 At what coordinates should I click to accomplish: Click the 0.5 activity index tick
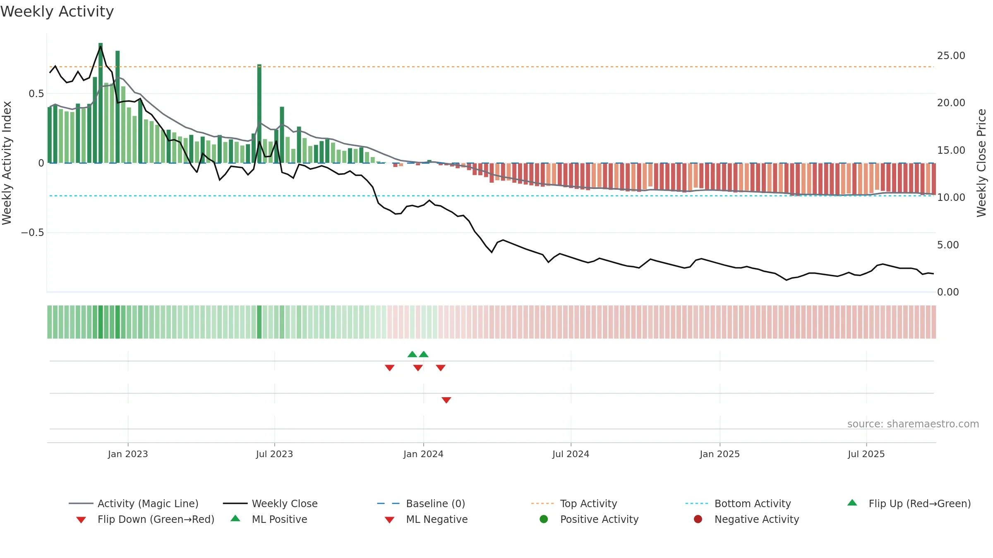[36, 93]
